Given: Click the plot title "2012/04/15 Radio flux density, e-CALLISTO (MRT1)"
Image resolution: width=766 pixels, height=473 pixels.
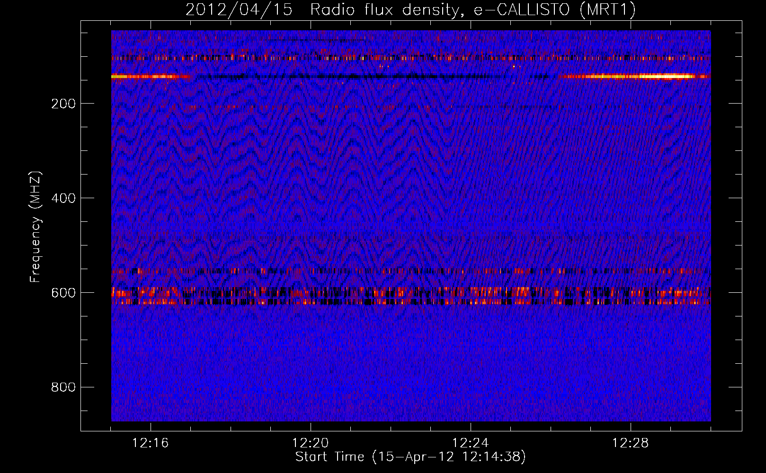Looking at the screenshot, I should pos(410,10).
